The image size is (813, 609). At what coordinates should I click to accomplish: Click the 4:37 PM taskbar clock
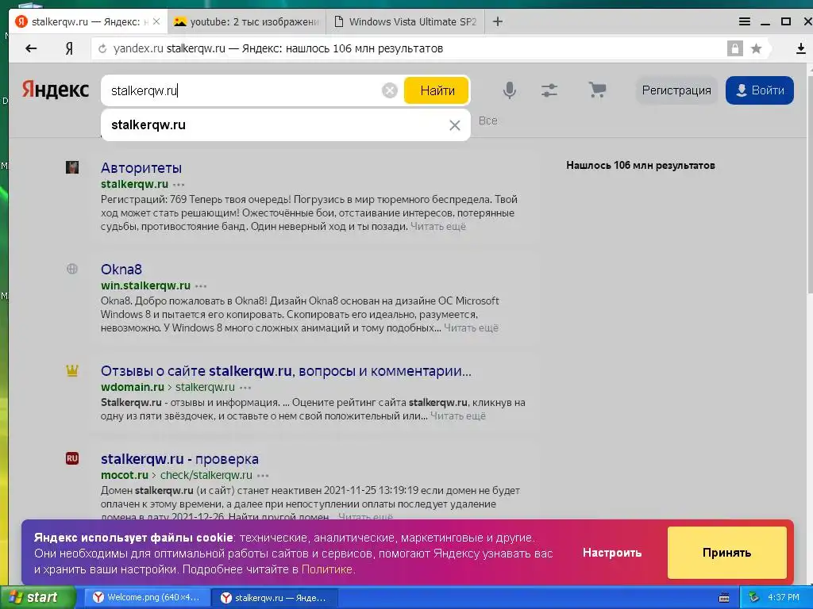click(x=784, y=598)
